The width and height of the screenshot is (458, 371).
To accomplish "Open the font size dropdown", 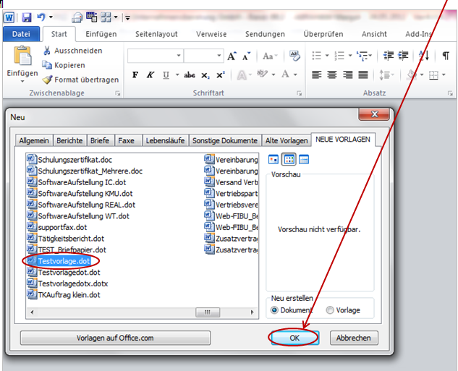I will point(218,56).
